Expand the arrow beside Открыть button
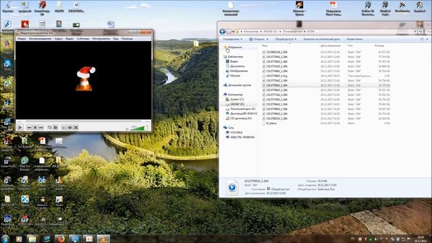Screen dimensions: 432x243 [x=267, y=39]
